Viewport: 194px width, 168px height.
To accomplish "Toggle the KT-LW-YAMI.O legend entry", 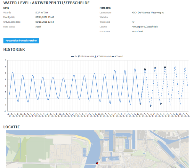I will pyautogui.click(x=86, y=57).
